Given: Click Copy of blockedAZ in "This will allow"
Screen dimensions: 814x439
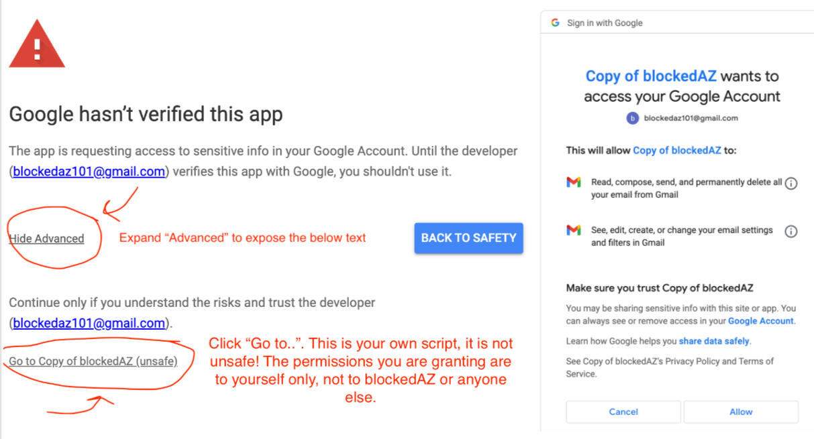Looking at the screenshot, I should [676, 150].
